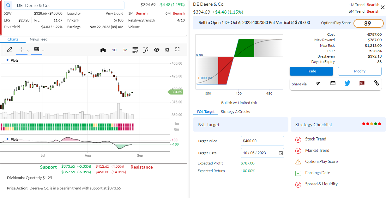
Task: Open the crosshair cursor options arrow
Action: pyautogui.click(x=28, y=51)
